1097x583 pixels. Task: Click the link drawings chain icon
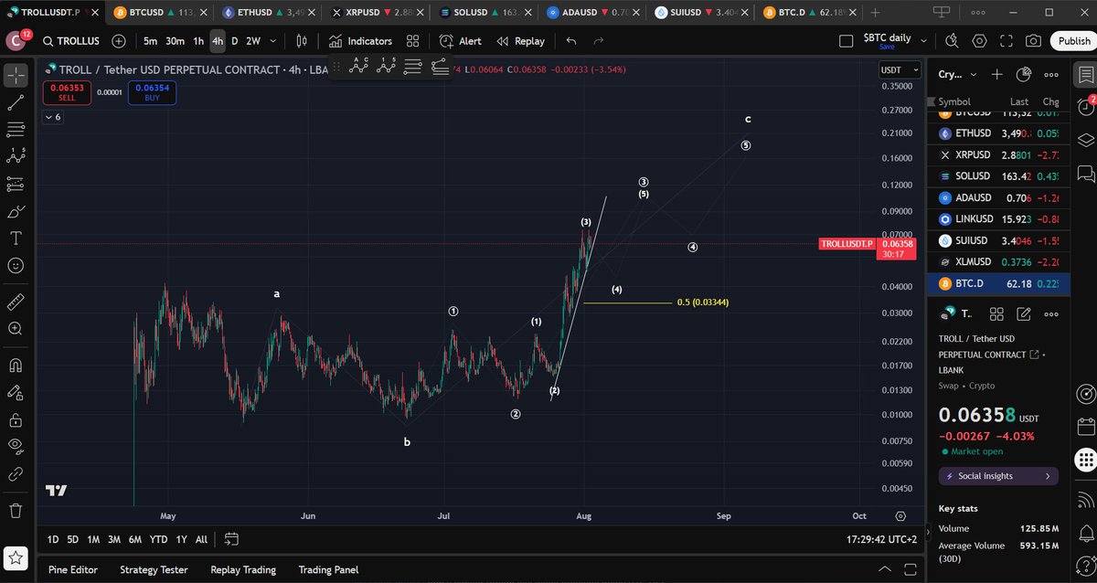pos(16,474)
